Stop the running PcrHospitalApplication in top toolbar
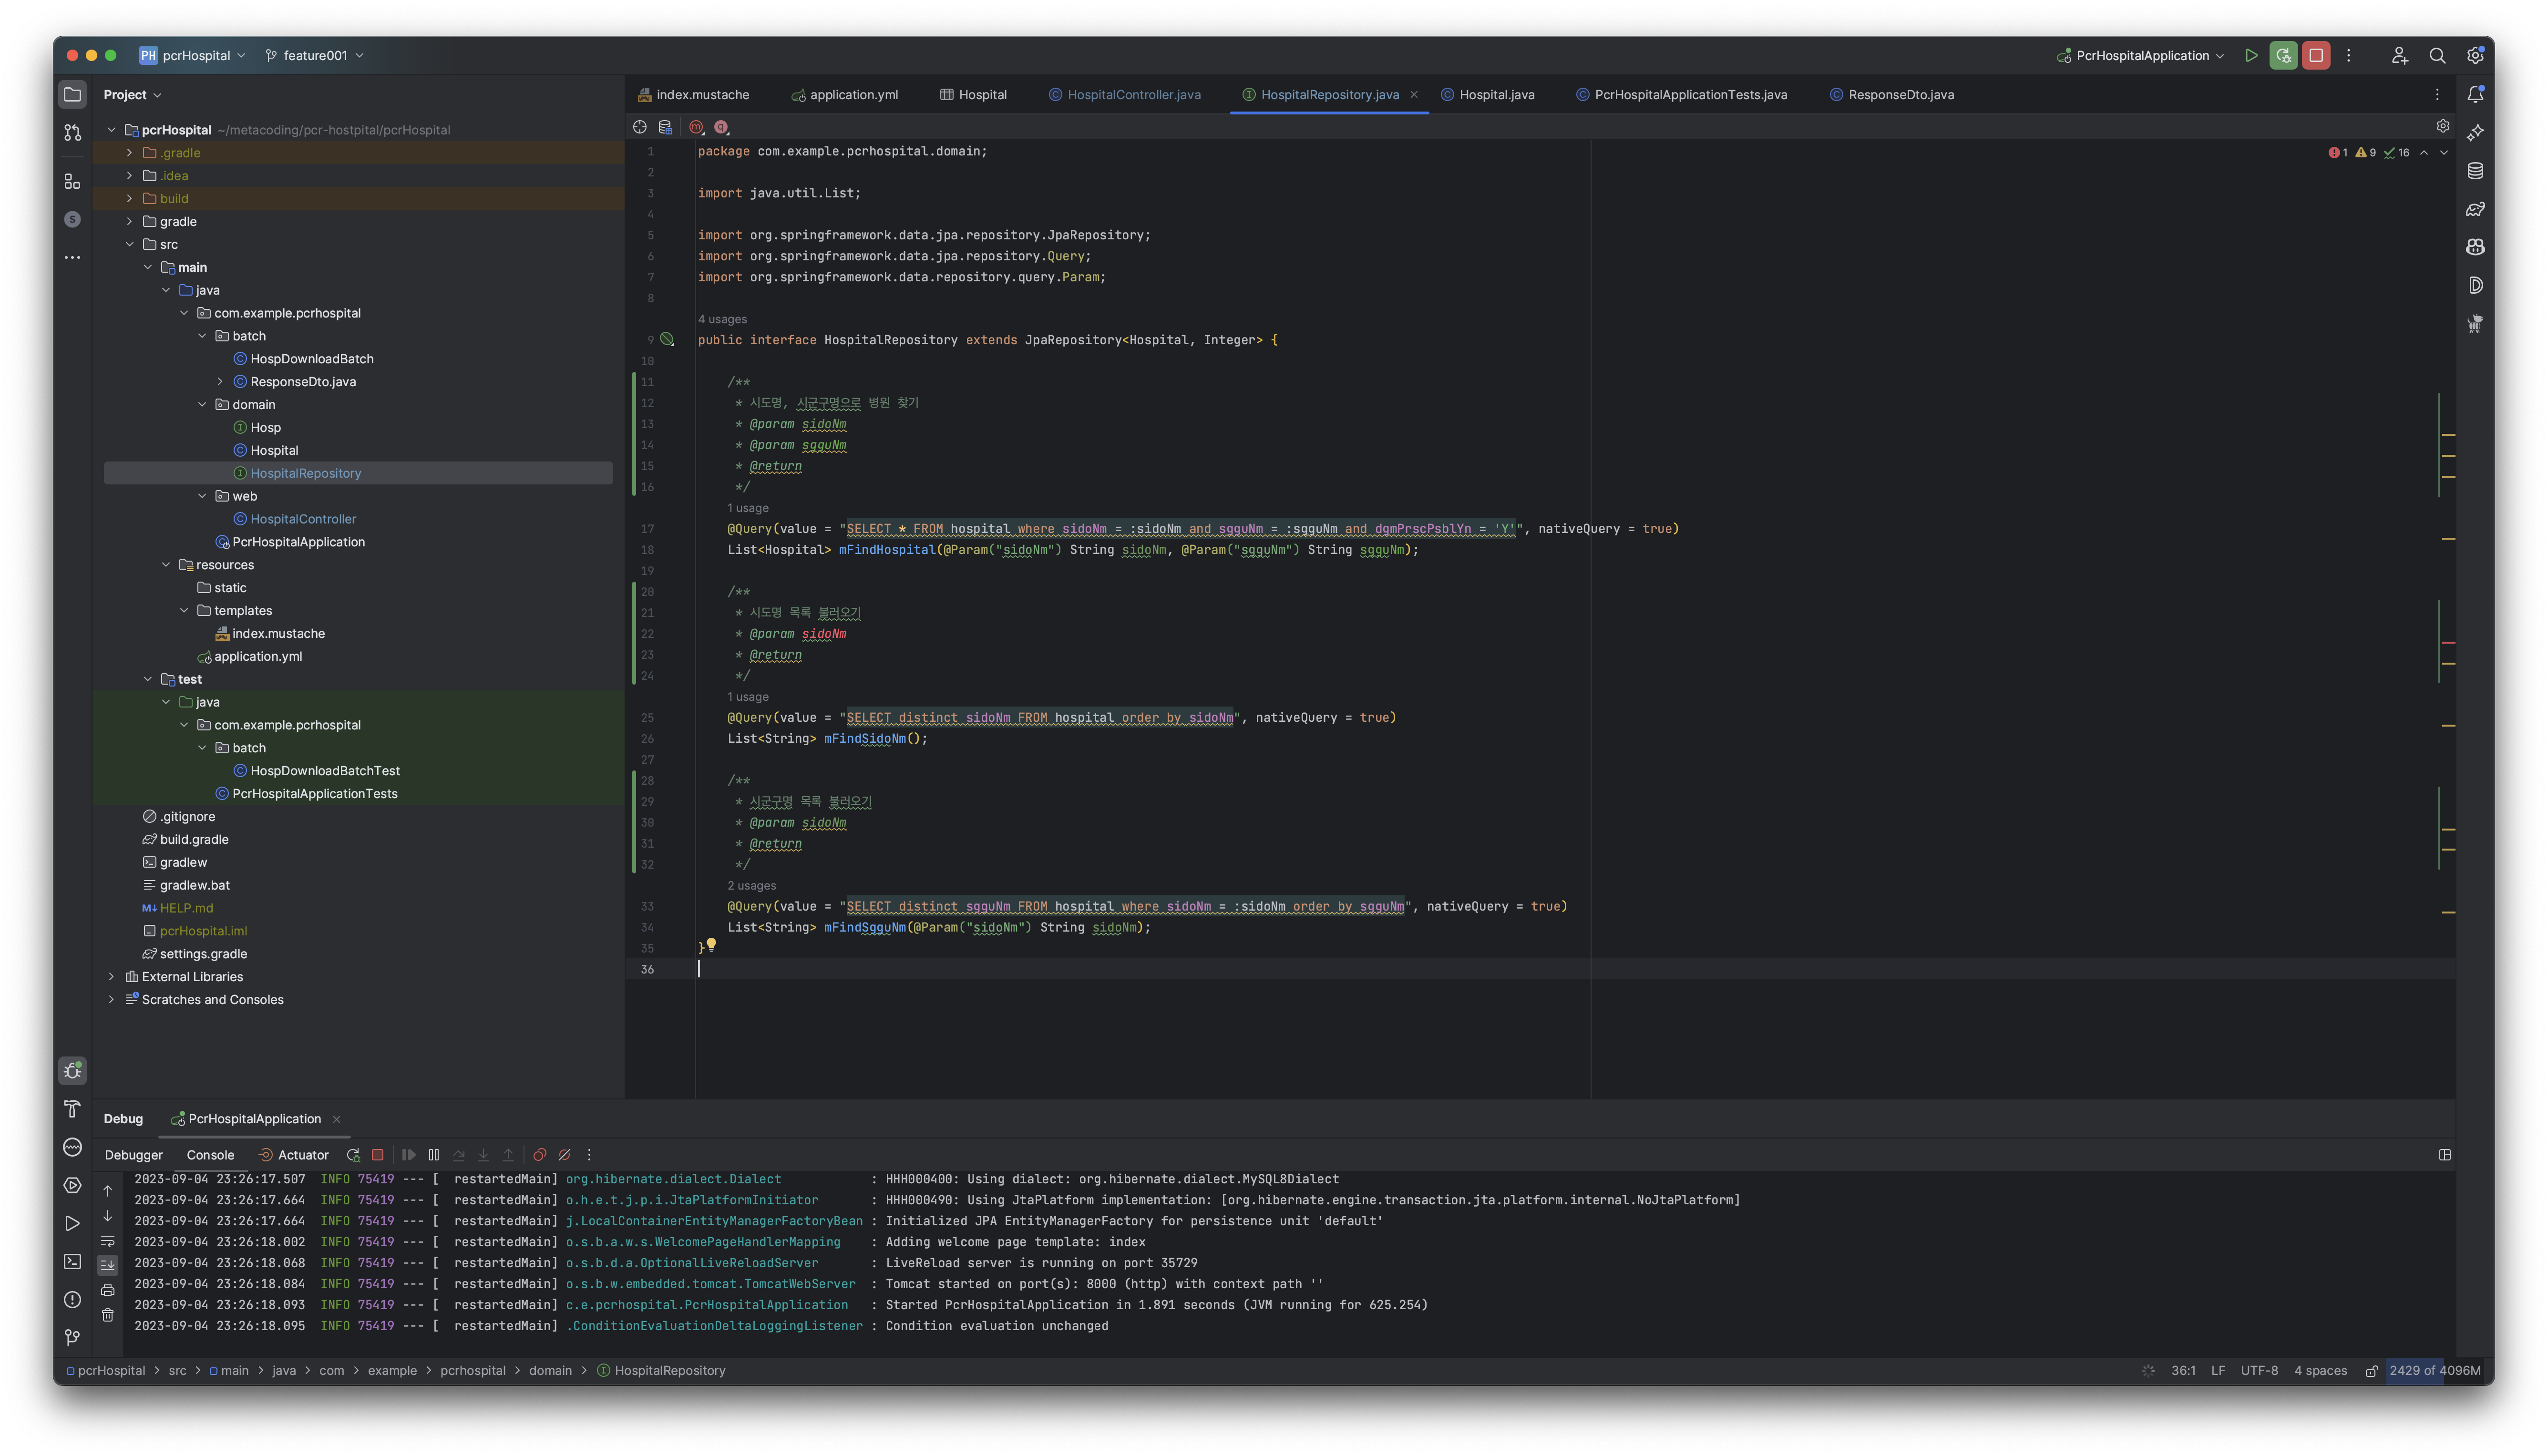2548x1456 pixels. [2315, 56]
